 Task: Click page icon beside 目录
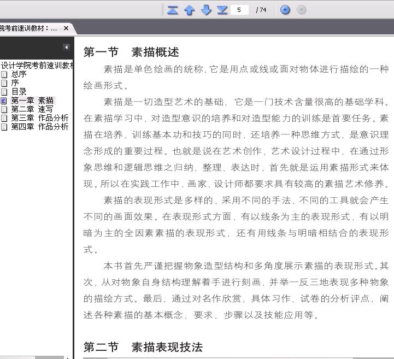pos(4,92)
